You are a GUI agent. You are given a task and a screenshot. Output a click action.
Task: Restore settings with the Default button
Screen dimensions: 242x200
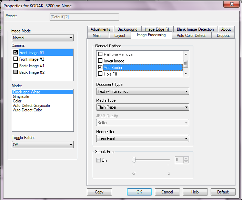pos(223,192)
